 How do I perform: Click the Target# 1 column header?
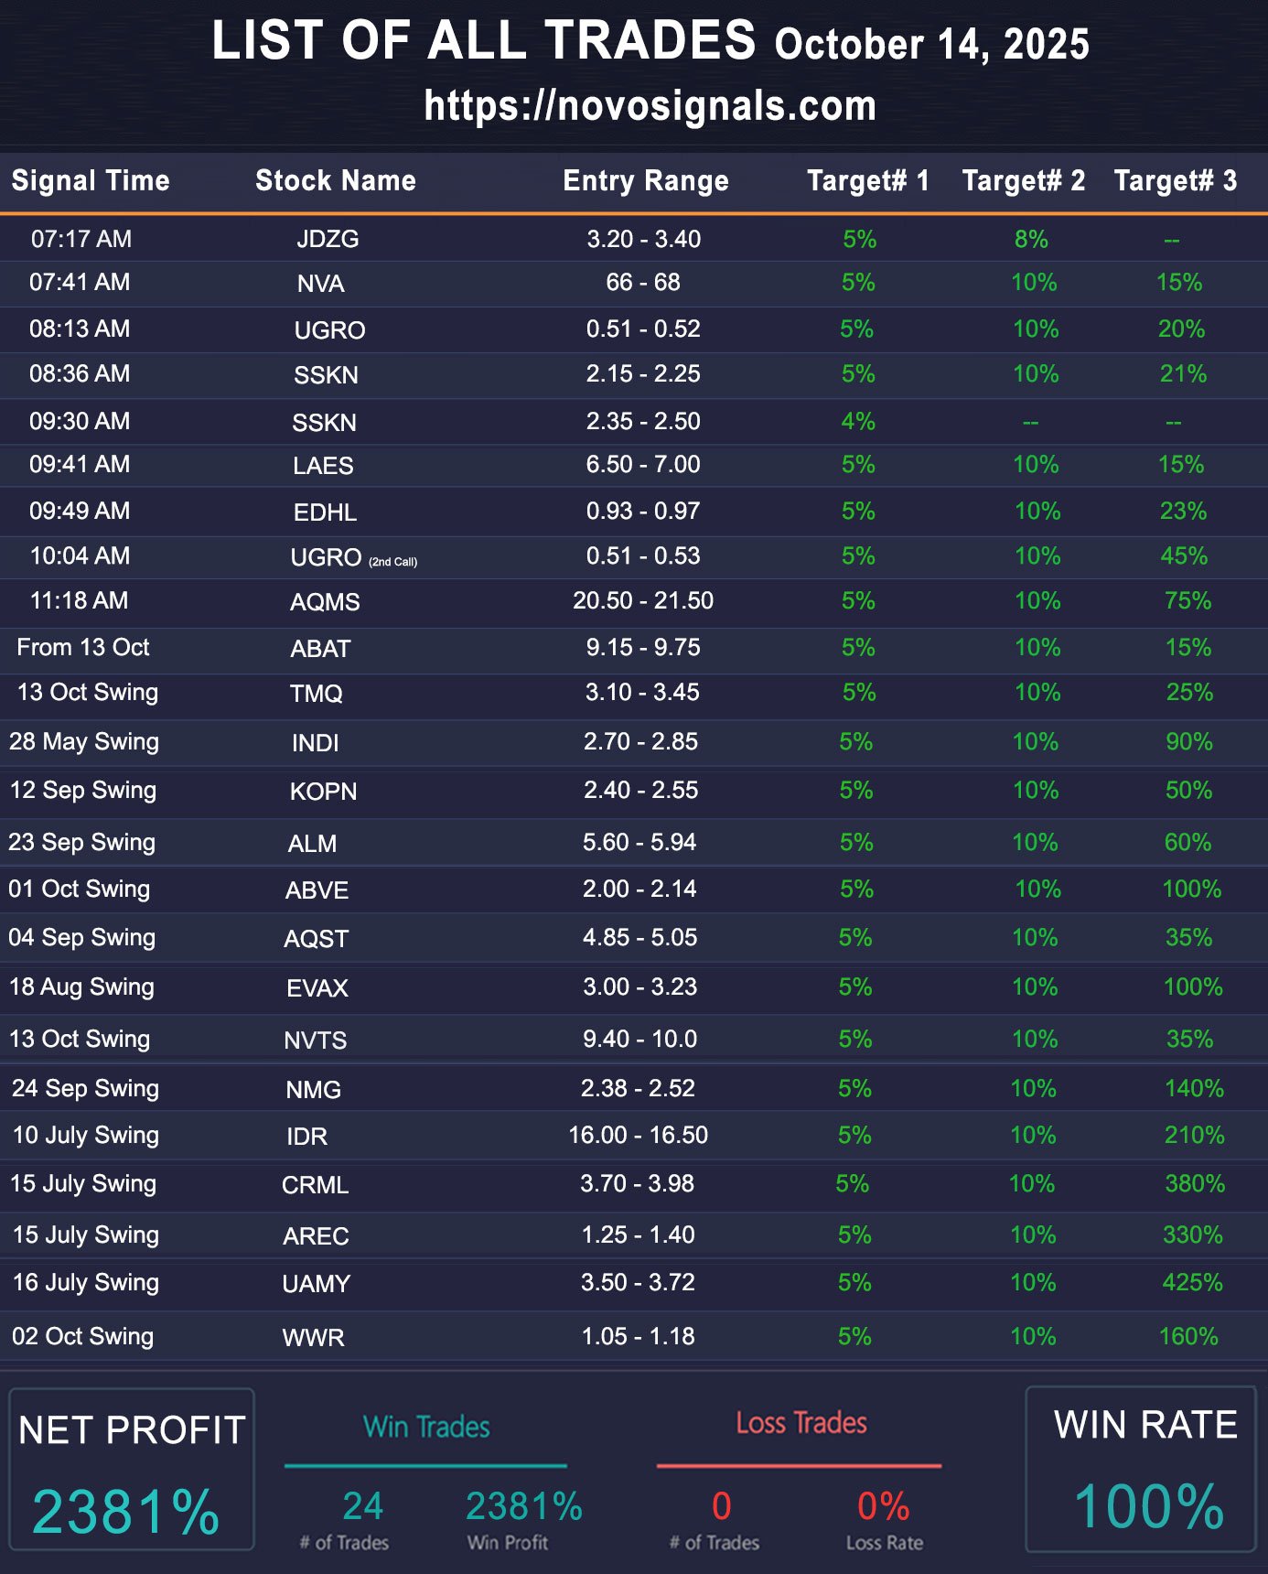tap(867, 180)
